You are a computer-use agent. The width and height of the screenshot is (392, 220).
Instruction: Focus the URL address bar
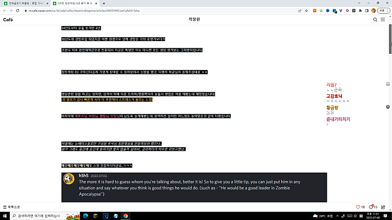tap(160, 11)
